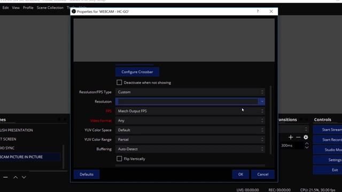Click the OBS logo in dialog title
Viewport: 342px width, 192px height.
(x=74, y=11)
